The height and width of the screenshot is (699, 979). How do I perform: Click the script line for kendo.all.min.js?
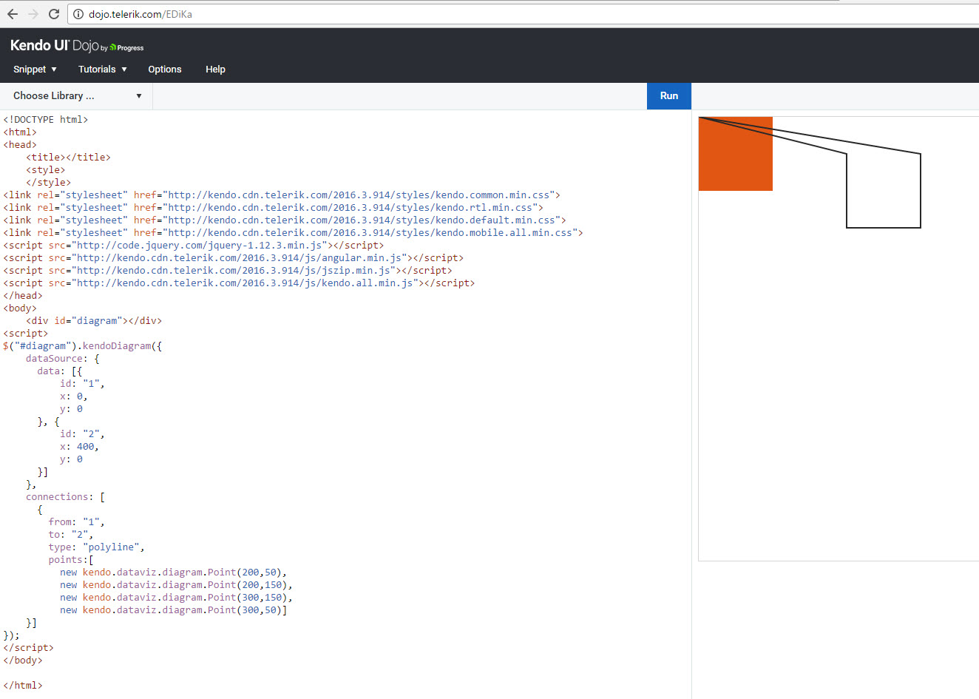(239, 283)
